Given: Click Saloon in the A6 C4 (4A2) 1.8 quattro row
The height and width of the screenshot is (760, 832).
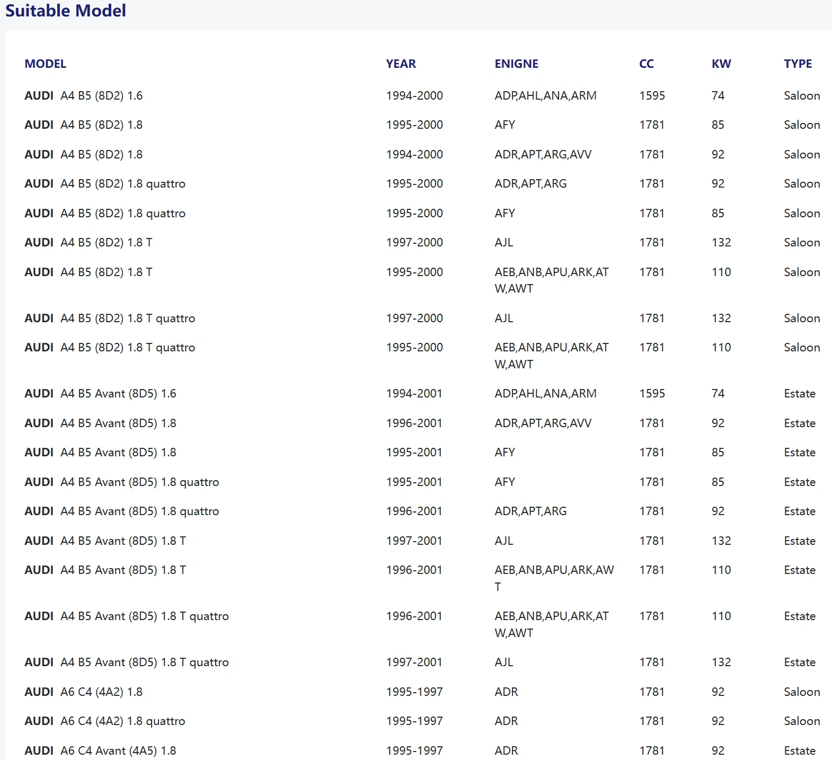Looking at the screenshot, I should click(x=802, y=721).
